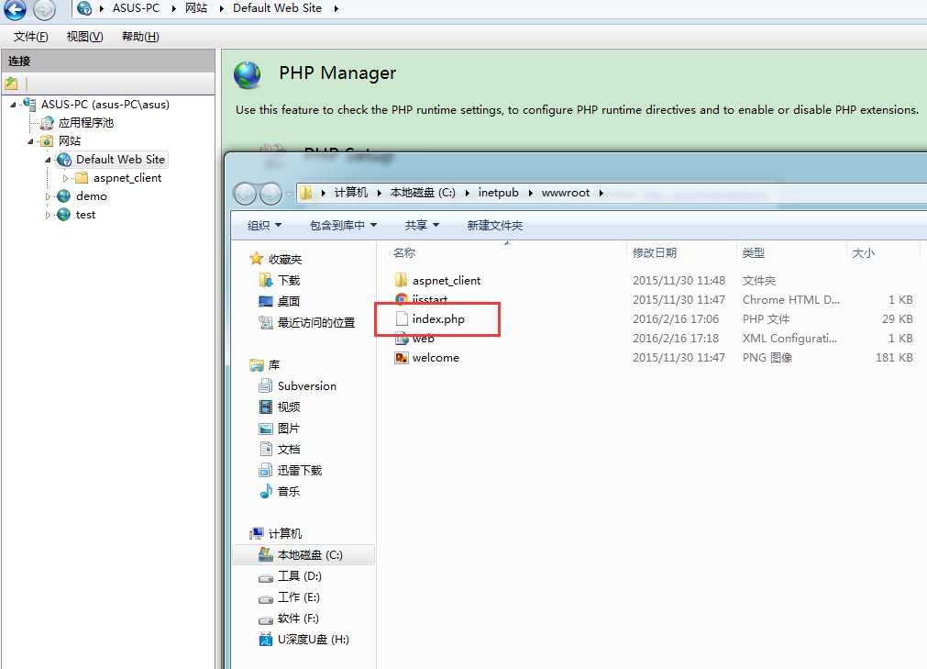Click the globe icon in IIS breadcrumb

click(x=84, y=8)
